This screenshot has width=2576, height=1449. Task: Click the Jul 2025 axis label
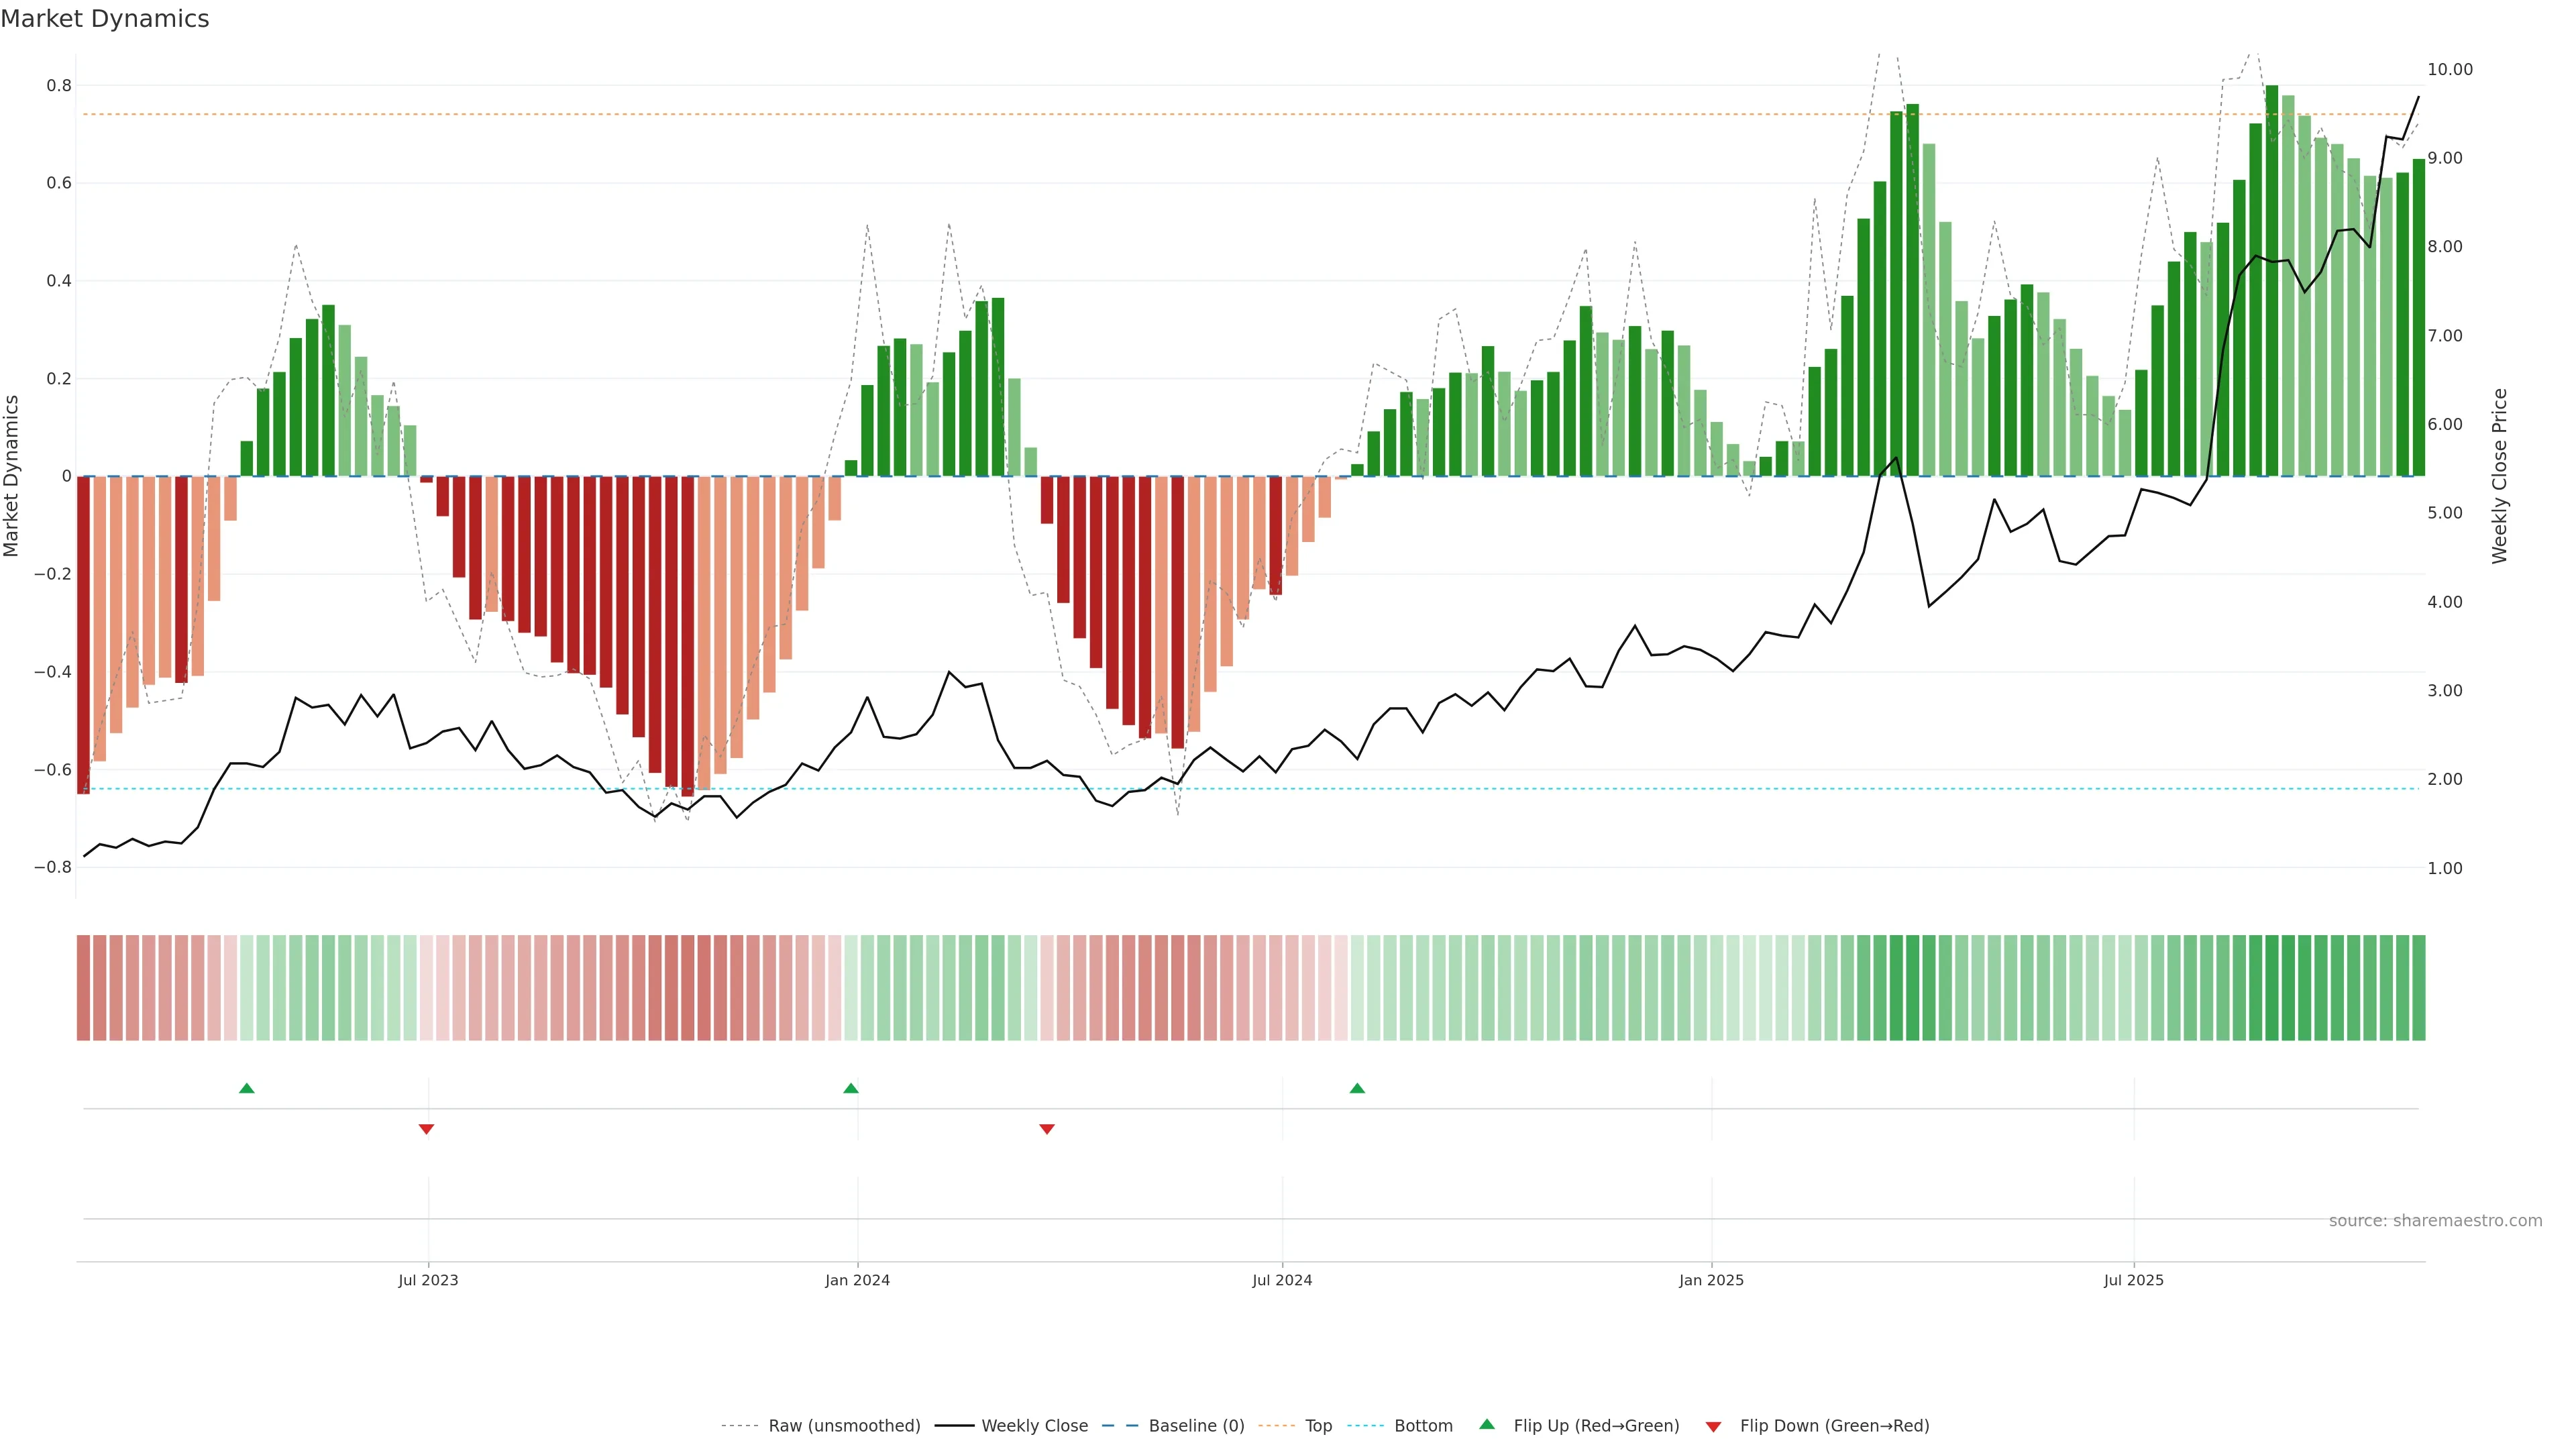(2133, 1280)
